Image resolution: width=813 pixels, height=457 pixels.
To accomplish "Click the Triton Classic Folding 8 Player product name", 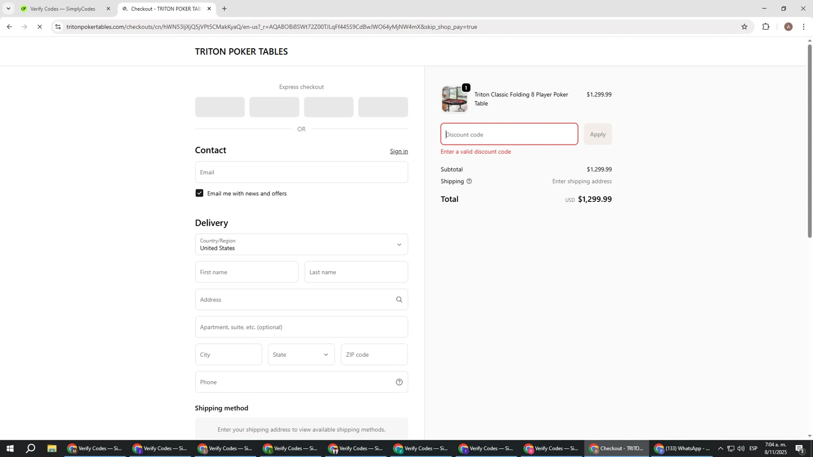I will click(521, 99).
